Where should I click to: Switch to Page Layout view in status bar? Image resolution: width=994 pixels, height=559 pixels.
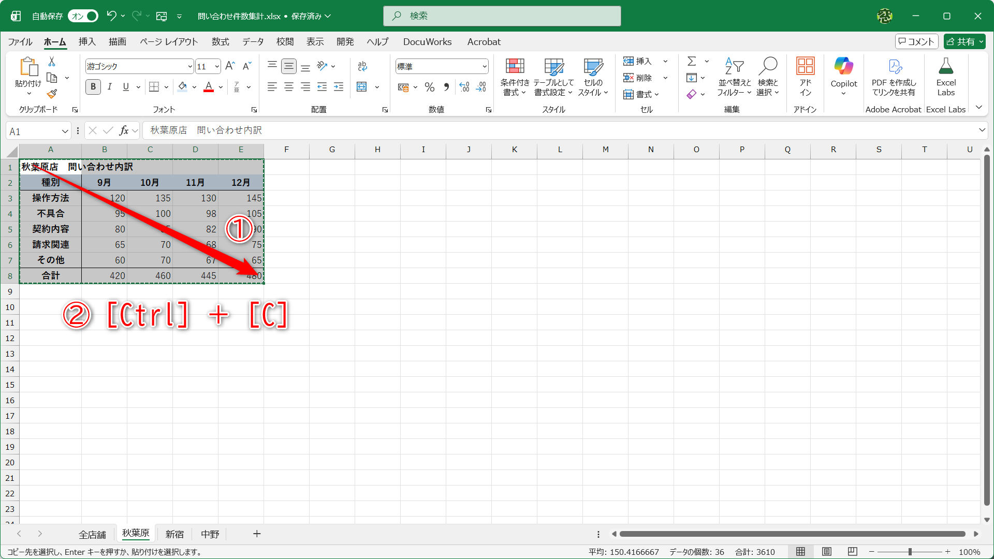pyautogui.click(x=826, y=552)
